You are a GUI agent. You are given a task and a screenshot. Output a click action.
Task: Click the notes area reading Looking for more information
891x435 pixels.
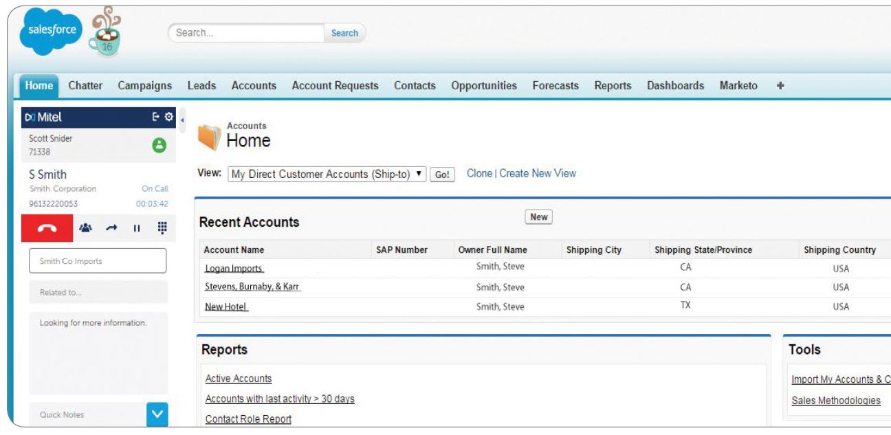click(98, 353)
